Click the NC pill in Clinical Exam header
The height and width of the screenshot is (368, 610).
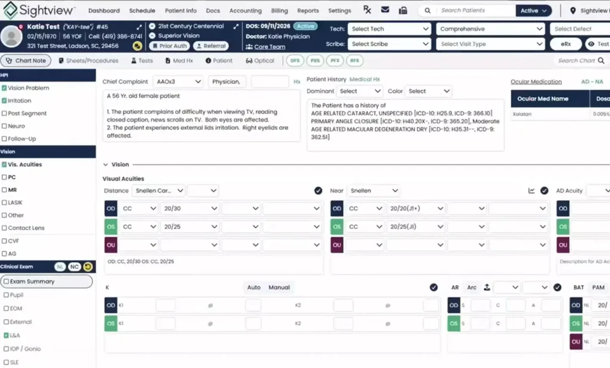coord(74,266)
